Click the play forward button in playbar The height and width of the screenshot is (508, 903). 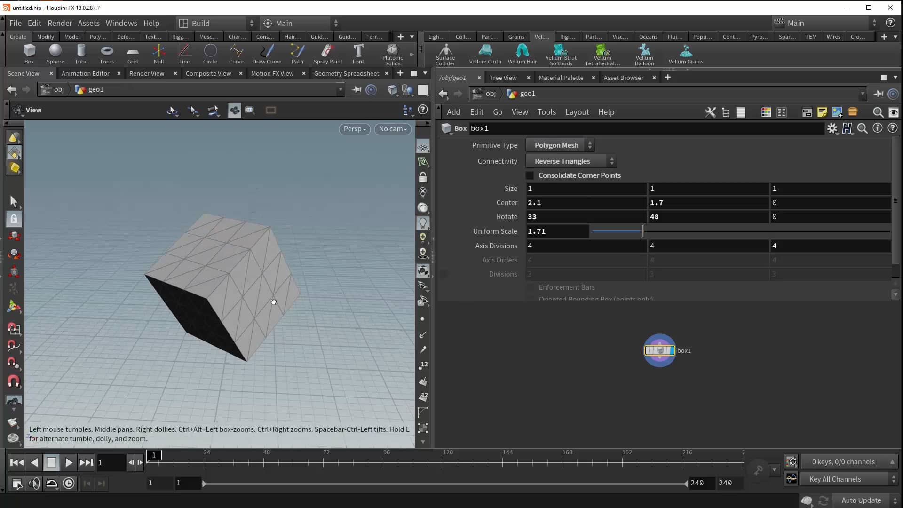[69, 462]
